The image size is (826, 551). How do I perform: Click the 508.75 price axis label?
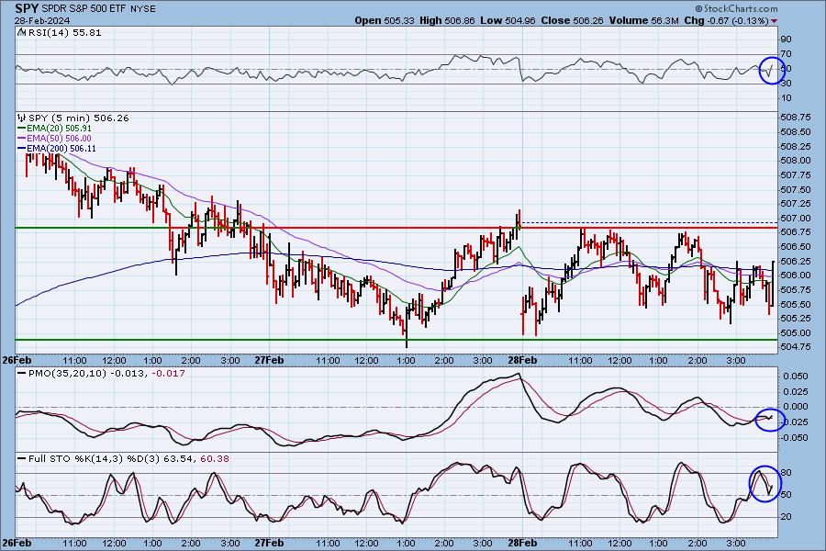[x=796, y=117]
